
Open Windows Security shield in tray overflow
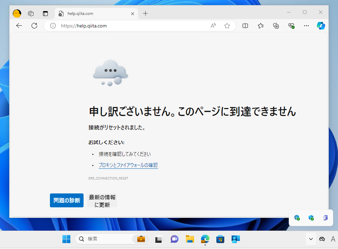tap(311, 218)
